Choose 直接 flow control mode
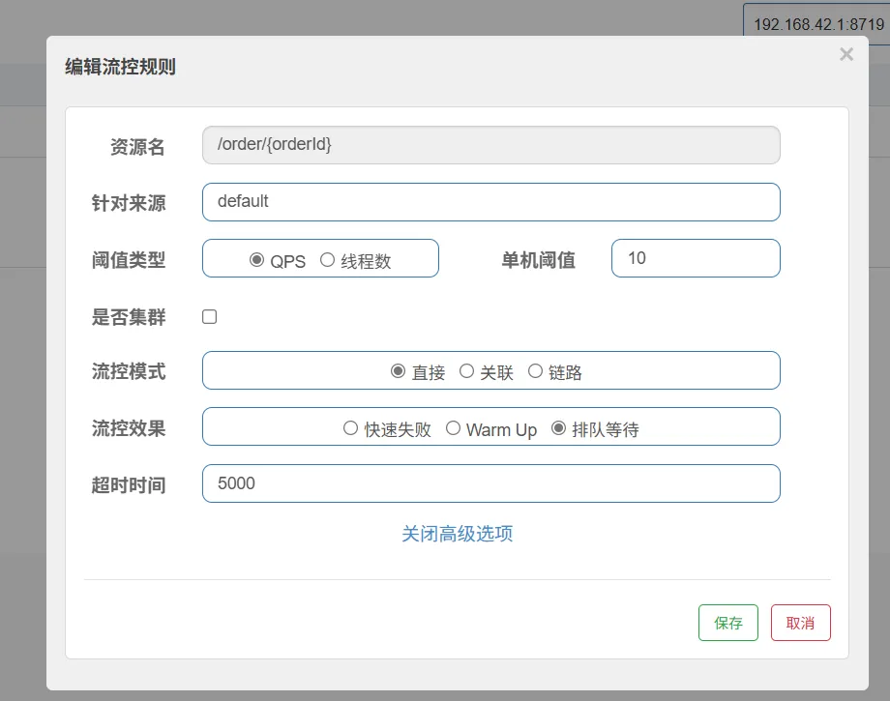 coord(398,371)
